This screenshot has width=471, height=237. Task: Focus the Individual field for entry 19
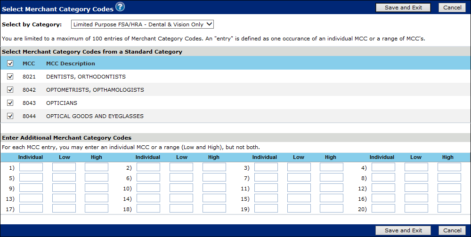pos(266,208)
